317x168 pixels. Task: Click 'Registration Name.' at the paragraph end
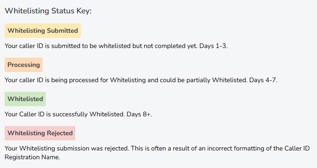point(32,157)
